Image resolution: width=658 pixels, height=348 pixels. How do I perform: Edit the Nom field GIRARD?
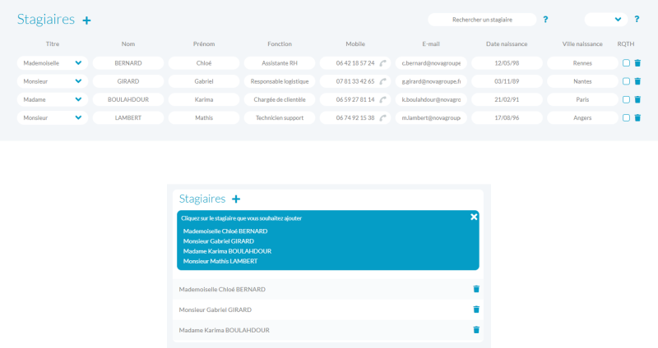tap(128, 81)
